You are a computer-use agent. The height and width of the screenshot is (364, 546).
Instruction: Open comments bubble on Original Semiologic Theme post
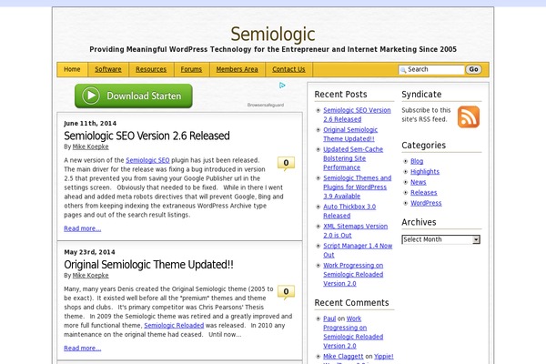(287, 292)
